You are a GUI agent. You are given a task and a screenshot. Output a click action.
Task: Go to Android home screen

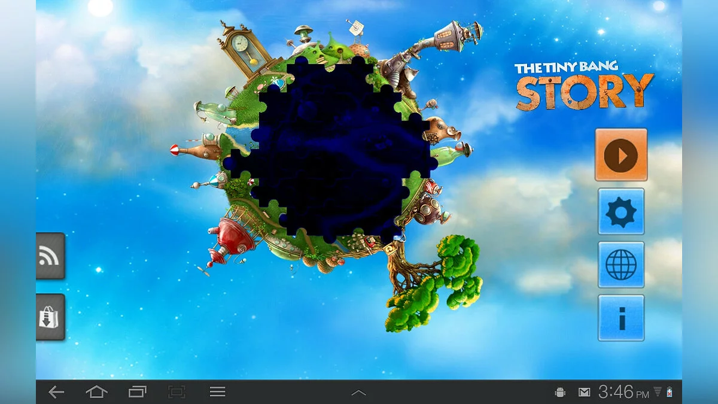click(x=96, y=392)
